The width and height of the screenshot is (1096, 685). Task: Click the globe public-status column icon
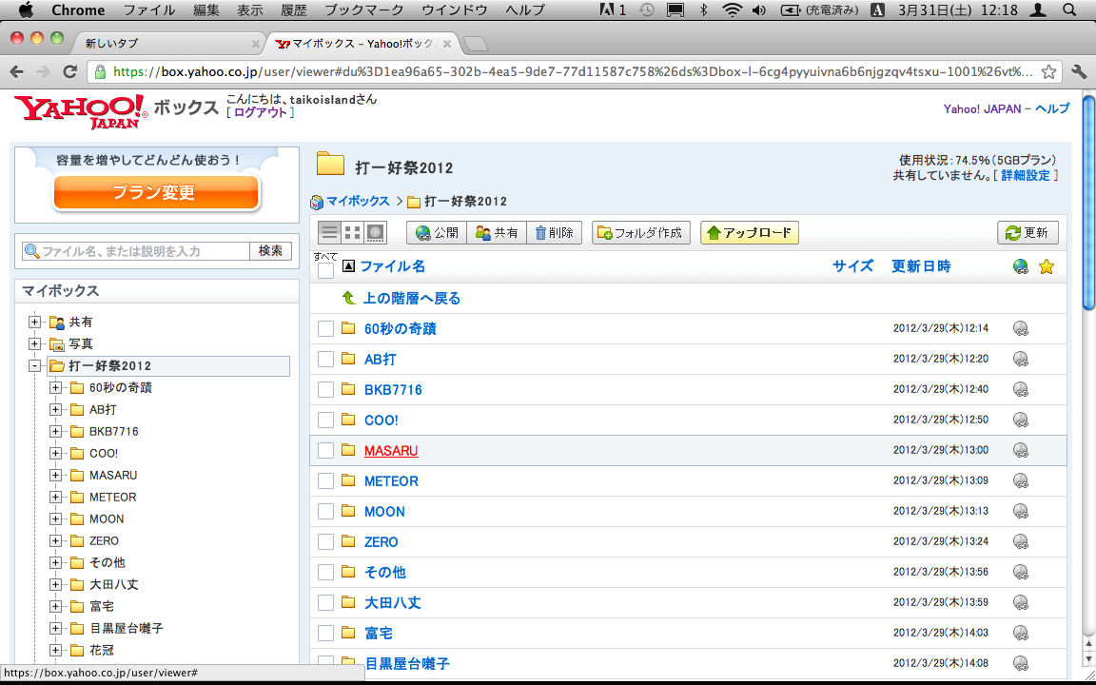point(1021,266)
